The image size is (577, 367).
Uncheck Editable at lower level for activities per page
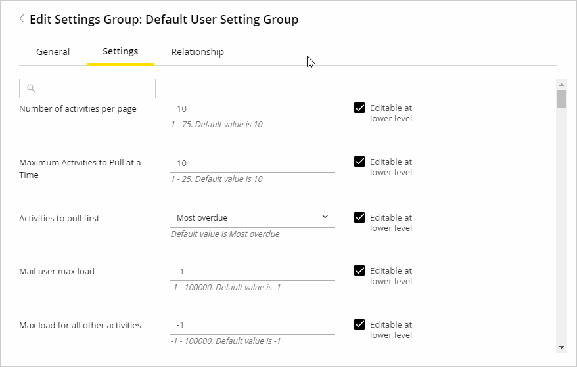pyautogui.click(x=359, y=108)
